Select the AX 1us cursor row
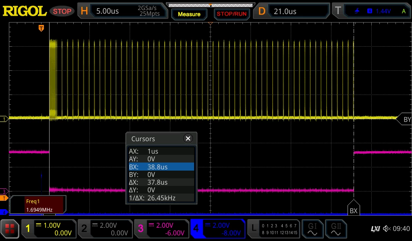 pos(161,151)
